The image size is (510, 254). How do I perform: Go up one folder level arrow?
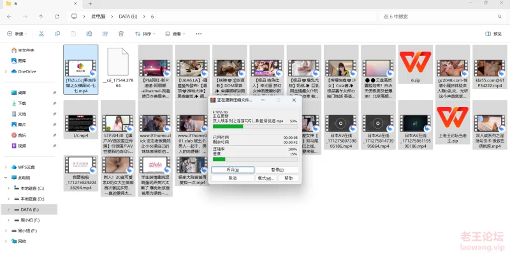click(x=41, y=17)
